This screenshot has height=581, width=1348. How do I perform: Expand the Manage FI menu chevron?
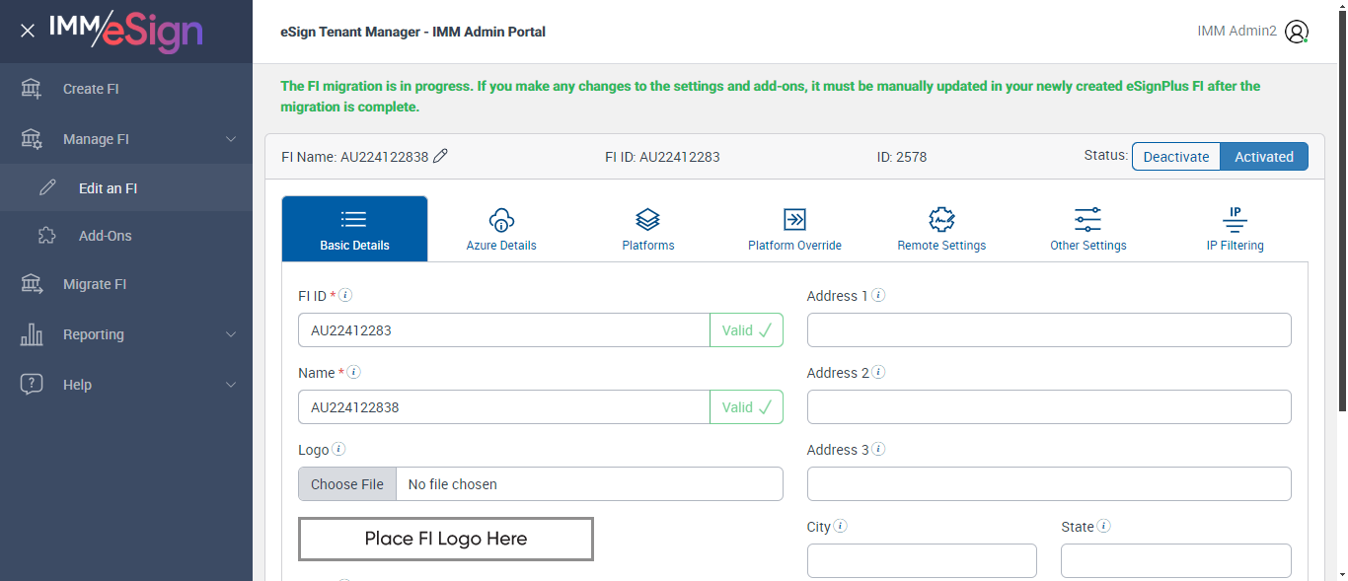tap(231, 139)
